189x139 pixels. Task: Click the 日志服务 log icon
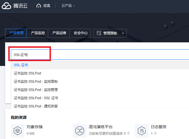[x=141, y=130]
